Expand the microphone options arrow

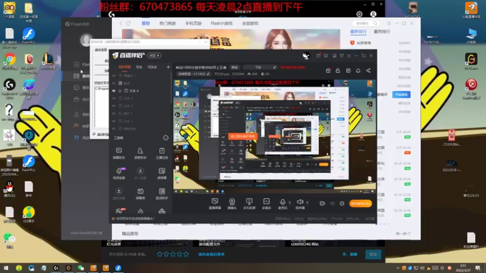[x=290, y=203]
